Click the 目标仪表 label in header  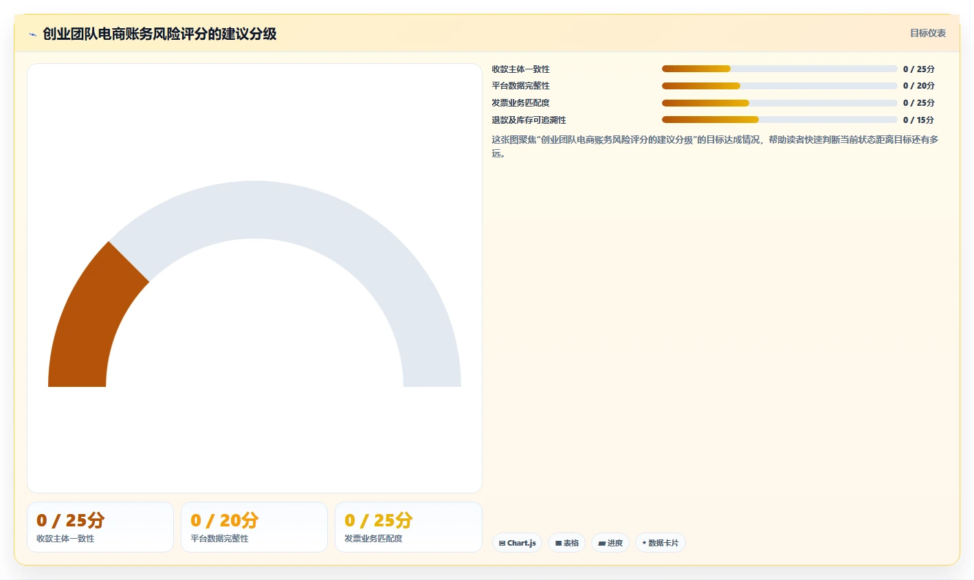coord(928,33)
